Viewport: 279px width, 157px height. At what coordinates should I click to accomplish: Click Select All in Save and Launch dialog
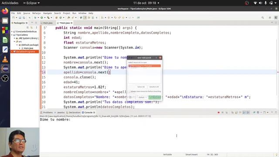(x=141, y=87)
